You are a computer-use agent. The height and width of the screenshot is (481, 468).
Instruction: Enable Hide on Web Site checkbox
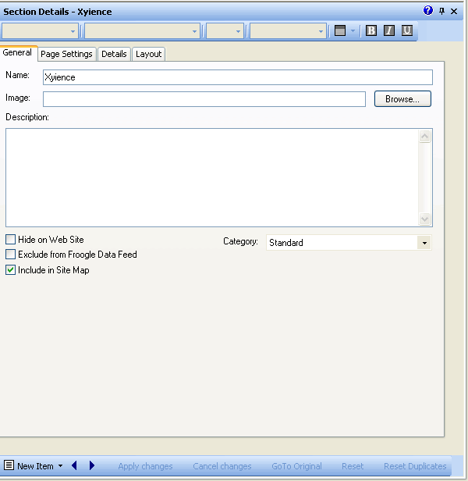click(x=11, y=240)
